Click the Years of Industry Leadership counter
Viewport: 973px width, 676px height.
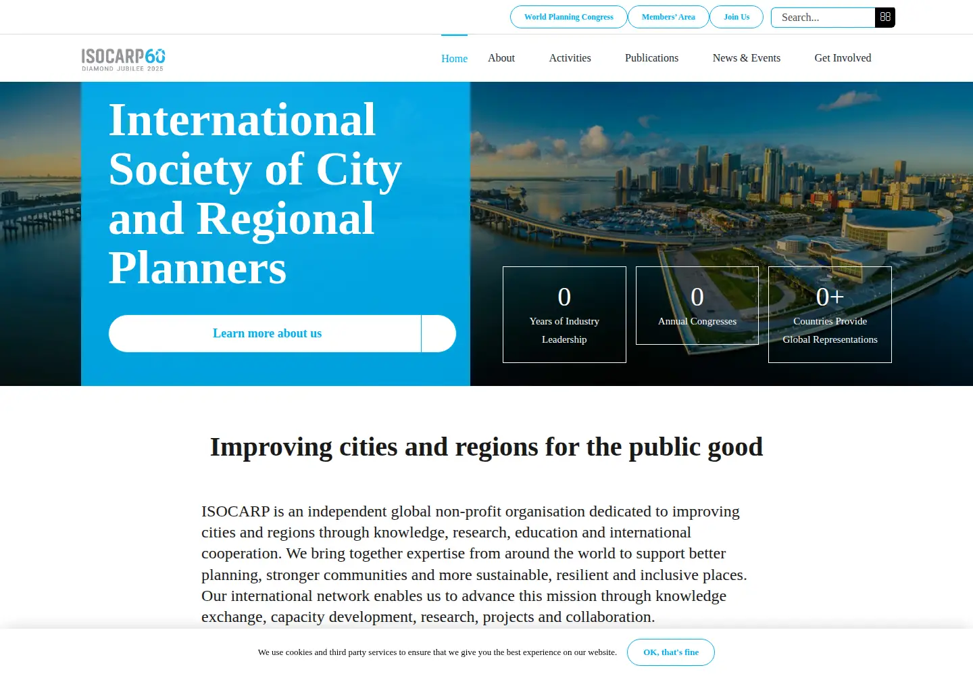tap(564, 314)
